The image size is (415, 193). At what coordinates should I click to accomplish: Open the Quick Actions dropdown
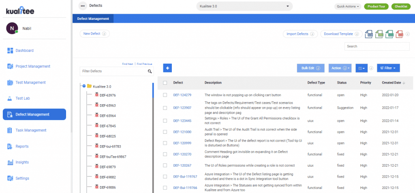coord(348,6)
